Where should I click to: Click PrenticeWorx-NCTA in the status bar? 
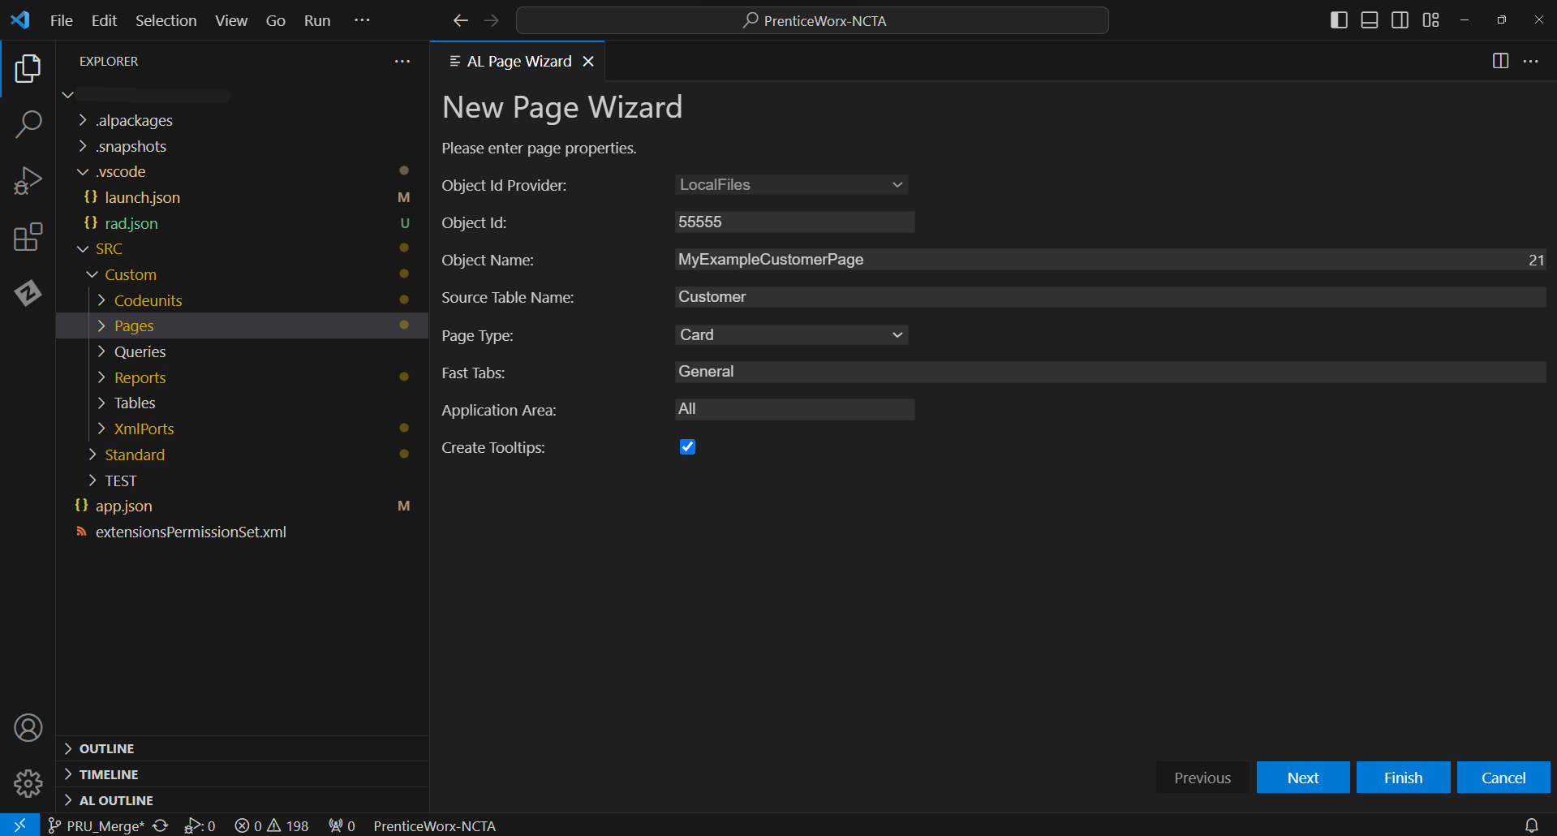(x=434, y=825)
